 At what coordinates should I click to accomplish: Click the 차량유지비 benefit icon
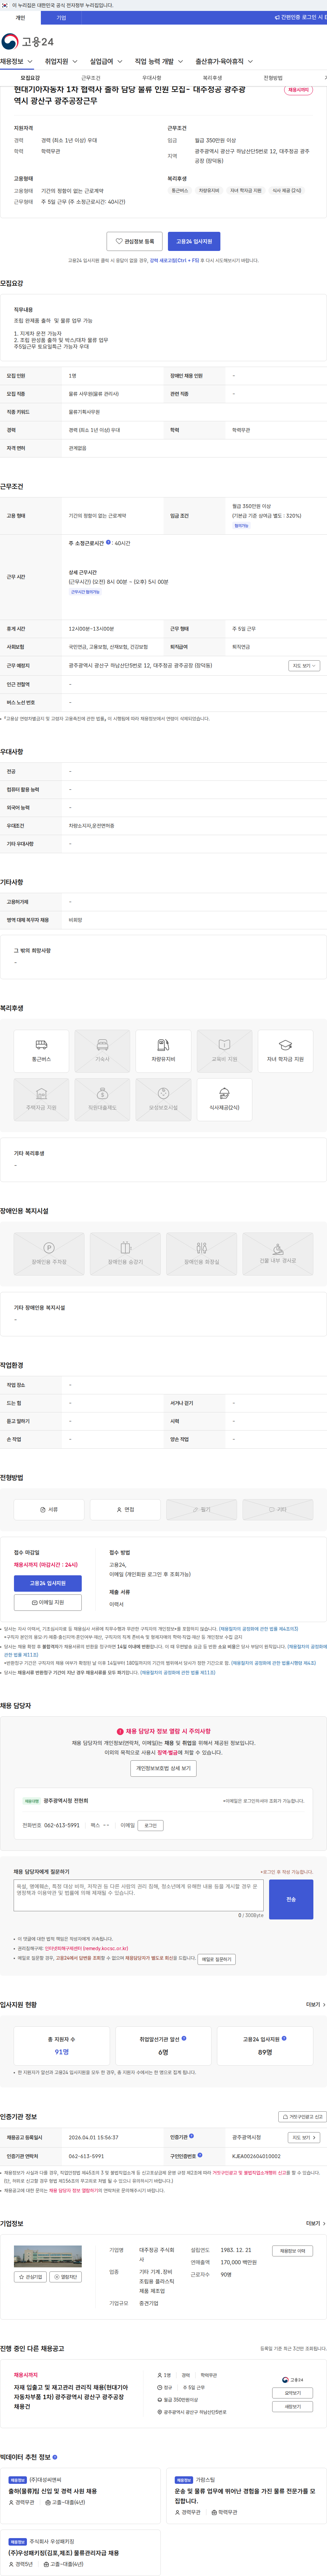click(163, 1051)
